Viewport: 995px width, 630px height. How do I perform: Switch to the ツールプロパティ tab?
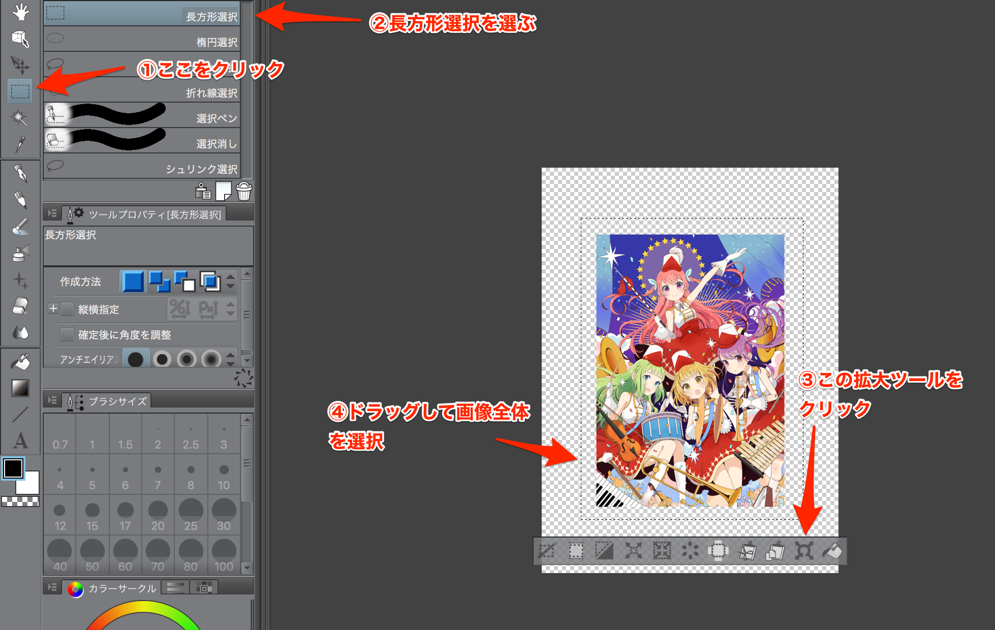click(145, 214)
